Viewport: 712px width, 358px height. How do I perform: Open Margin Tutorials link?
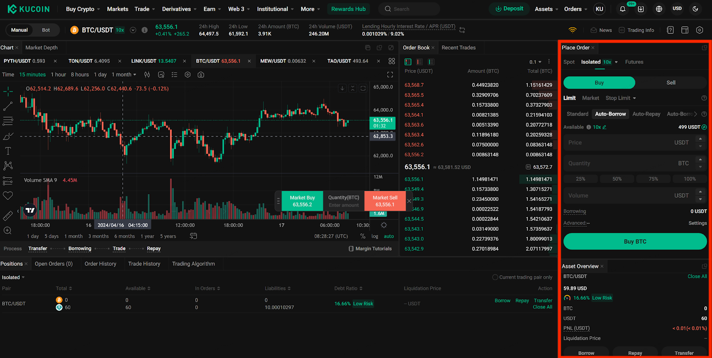[370, 248]
